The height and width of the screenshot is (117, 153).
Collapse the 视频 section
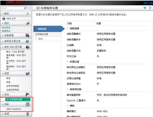pos(3,73)
